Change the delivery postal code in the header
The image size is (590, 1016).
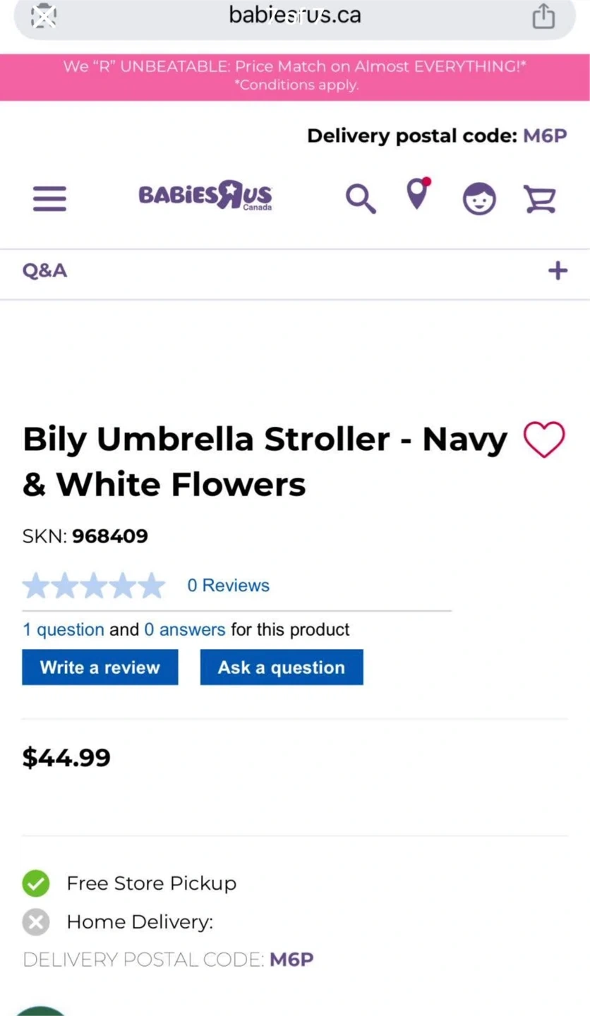pyautogui.click(x=544, y=136)
